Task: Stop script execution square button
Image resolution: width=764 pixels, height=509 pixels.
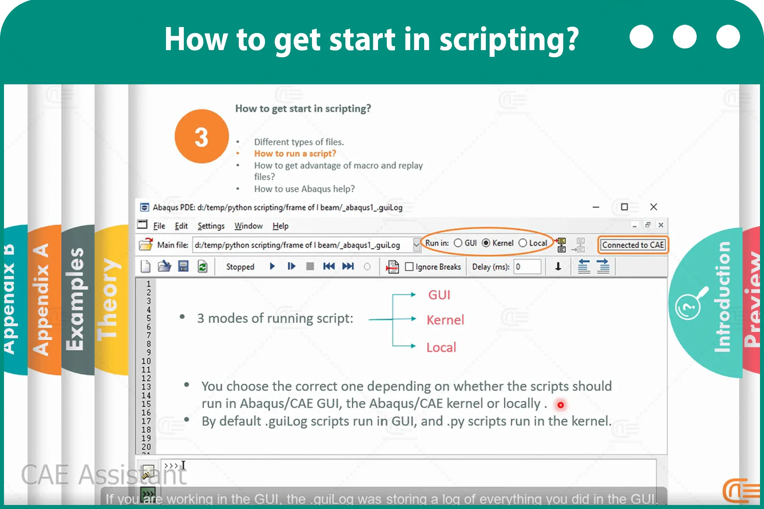Action: click(310, 266)
